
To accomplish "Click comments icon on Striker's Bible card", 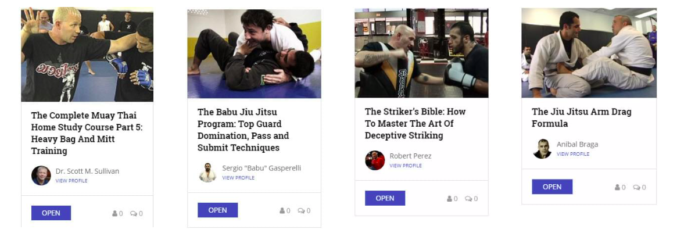I will coord(468,199).
